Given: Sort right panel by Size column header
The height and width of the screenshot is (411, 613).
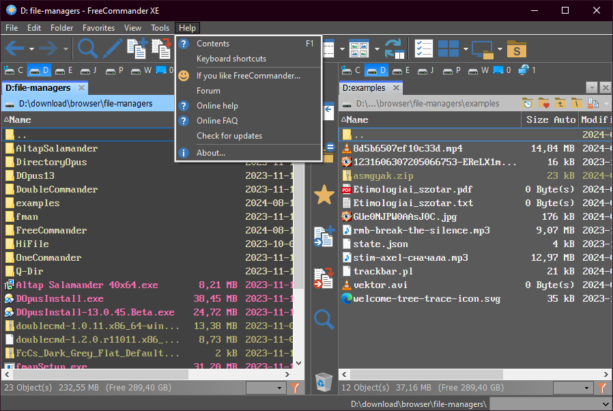Looking at the screenshot, I should [537, 119].
